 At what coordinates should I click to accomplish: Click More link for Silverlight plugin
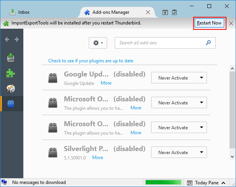98,157
